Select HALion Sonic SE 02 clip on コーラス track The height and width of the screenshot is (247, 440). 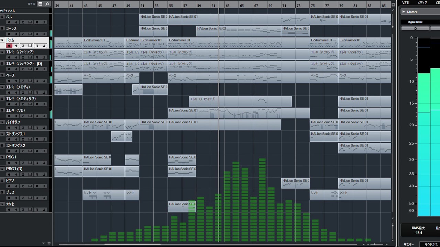[239, 31]
